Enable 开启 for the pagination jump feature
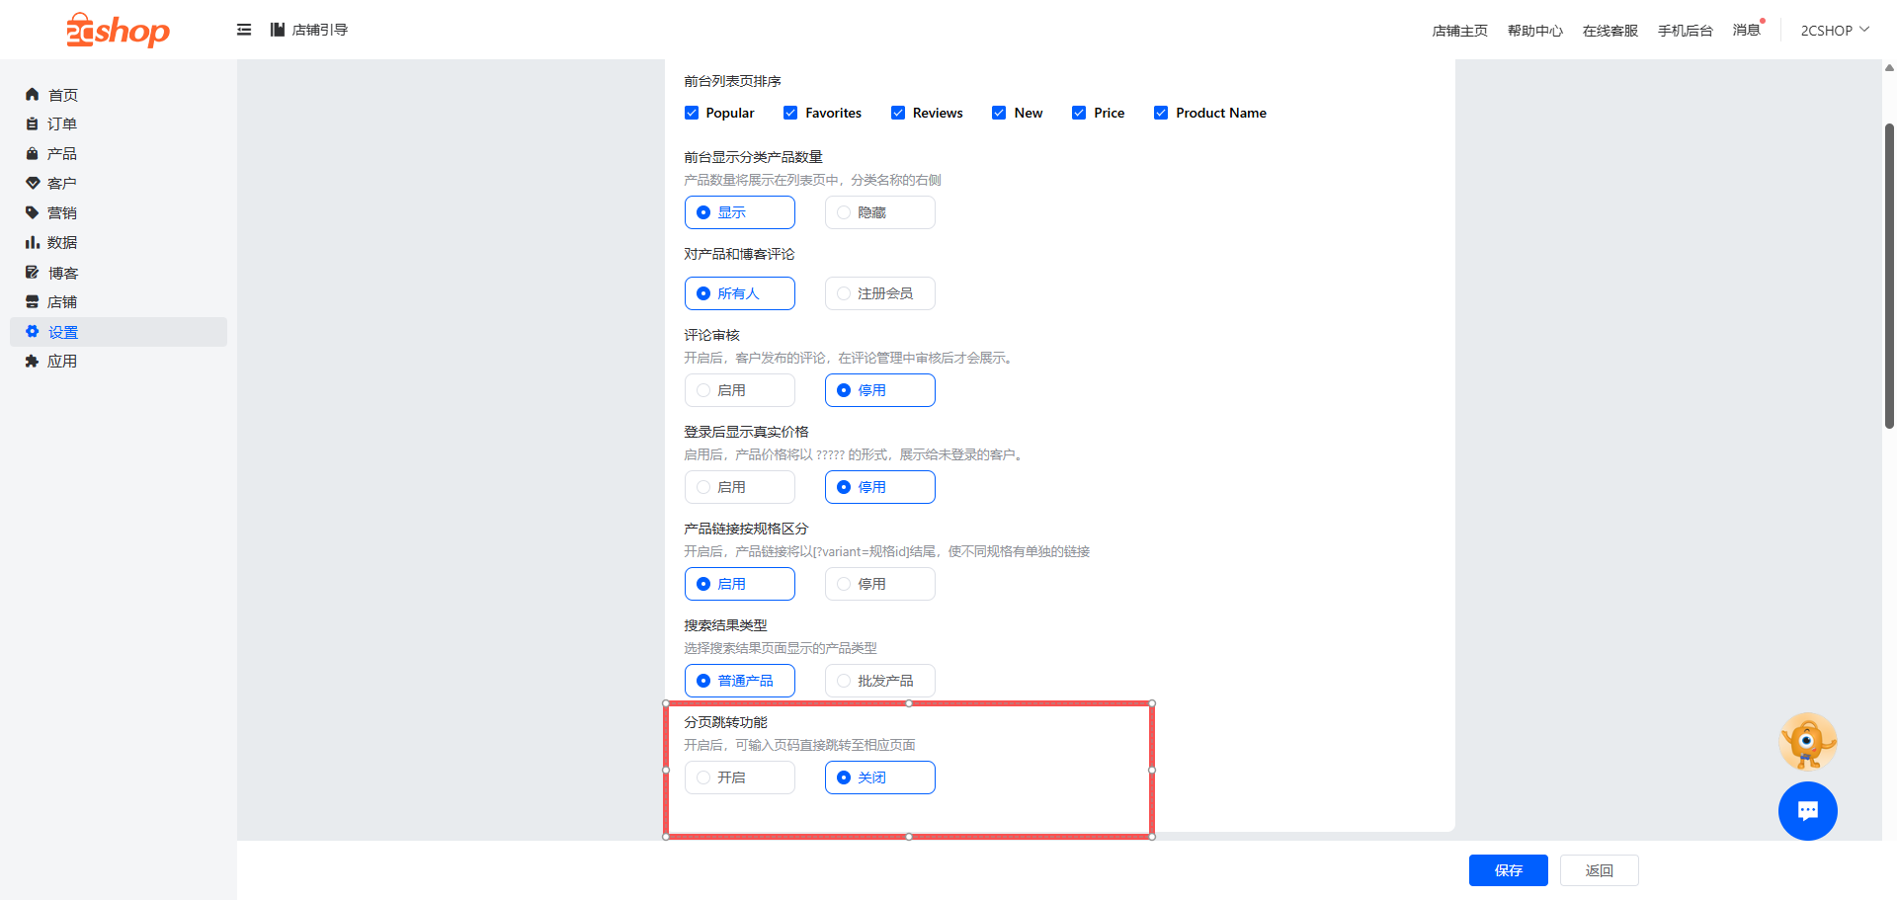 739,777
